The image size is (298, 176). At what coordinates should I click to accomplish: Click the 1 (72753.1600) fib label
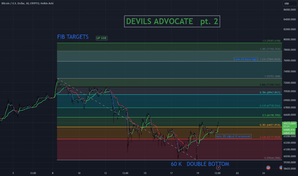tap(272, 76)
